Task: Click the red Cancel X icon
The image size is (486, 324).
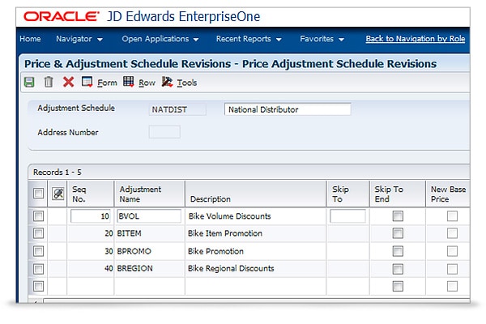Action: pos(68,82)
